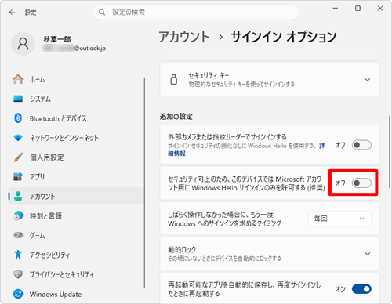Click the ホーム house icon

(x=18, y=79)
